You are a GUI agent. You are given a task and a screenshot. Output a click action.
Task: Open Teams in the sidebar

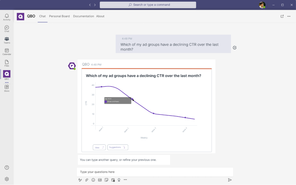coord(7,40)
